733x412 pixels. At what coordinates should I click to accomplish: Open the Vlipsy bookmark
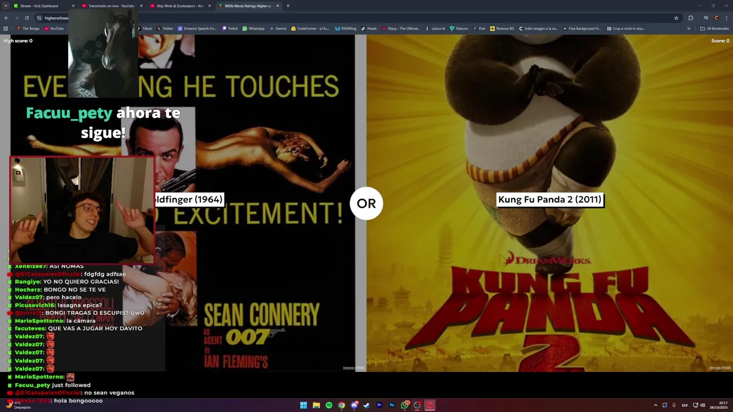click(401, 28)
